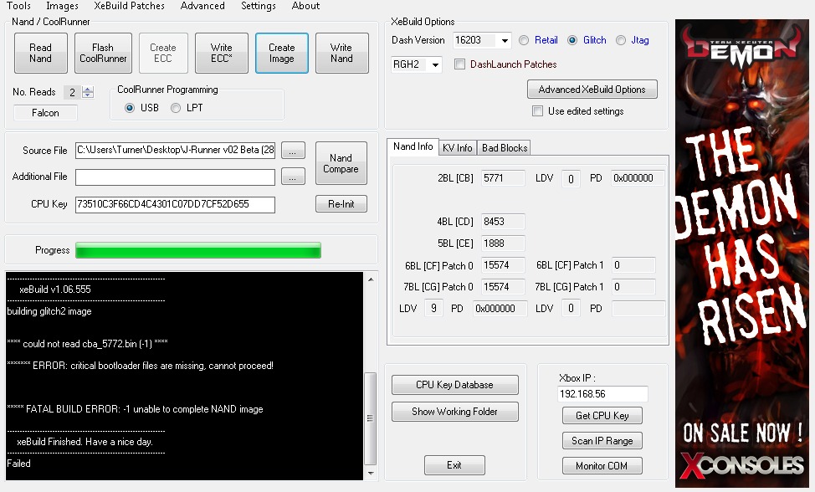Click the Nand Compare button
The image size is (815, 492).
point(341,163)
